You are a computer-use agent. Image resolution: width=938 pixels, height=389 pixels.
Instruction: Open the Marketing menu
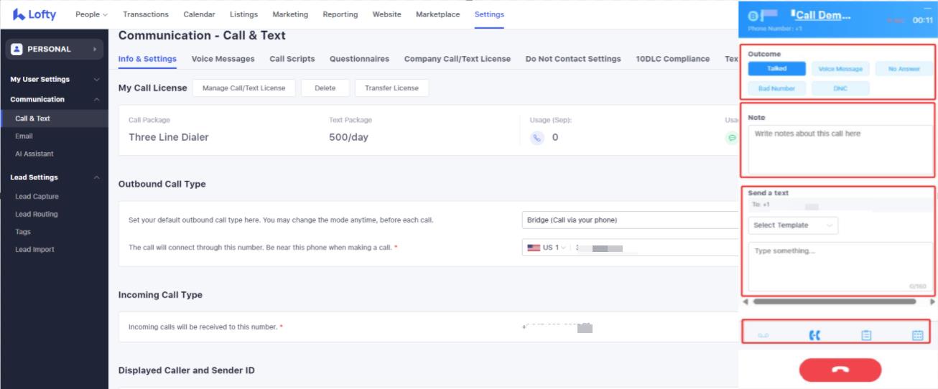click(x=290, y=14)
